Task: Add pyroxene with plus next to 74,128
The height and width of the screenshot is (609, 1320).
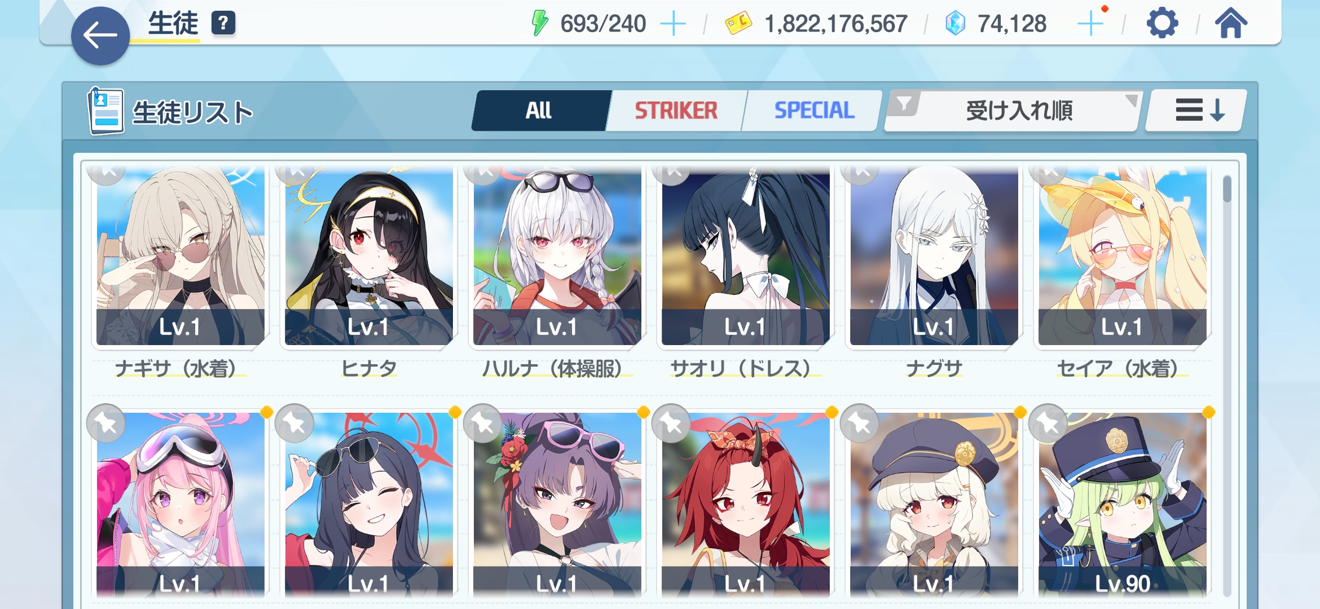Action: (x=1090, y=24)
